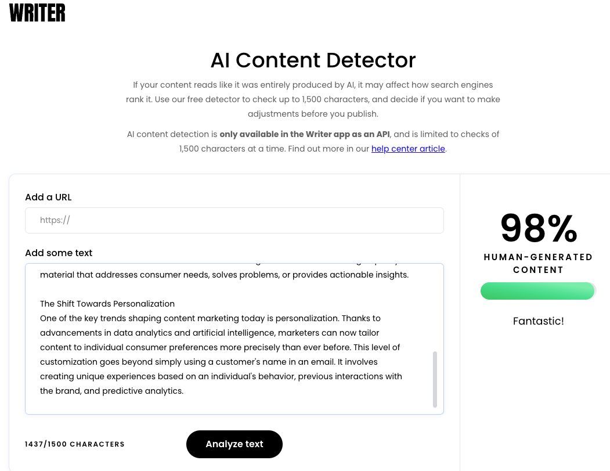The height and width of the screenshot is (471, 610).
Task: Click the Writer app as an API text
Action: point(304,134)
